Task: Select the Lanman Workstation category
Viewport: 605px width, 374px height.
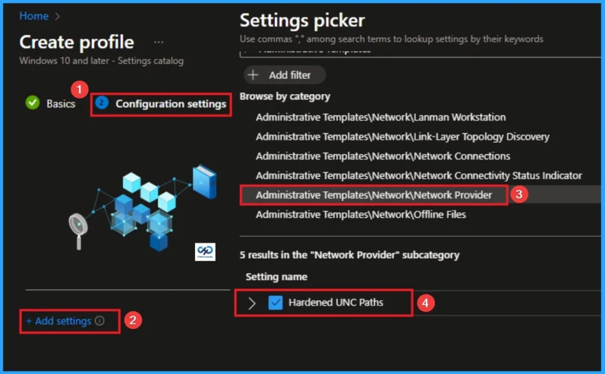Action: (x=380, y=117)
